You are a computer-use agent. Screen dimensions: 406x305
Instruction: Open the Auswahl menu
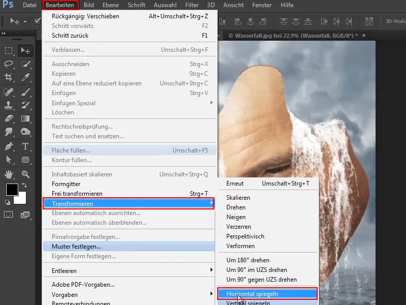pos(165,5)
